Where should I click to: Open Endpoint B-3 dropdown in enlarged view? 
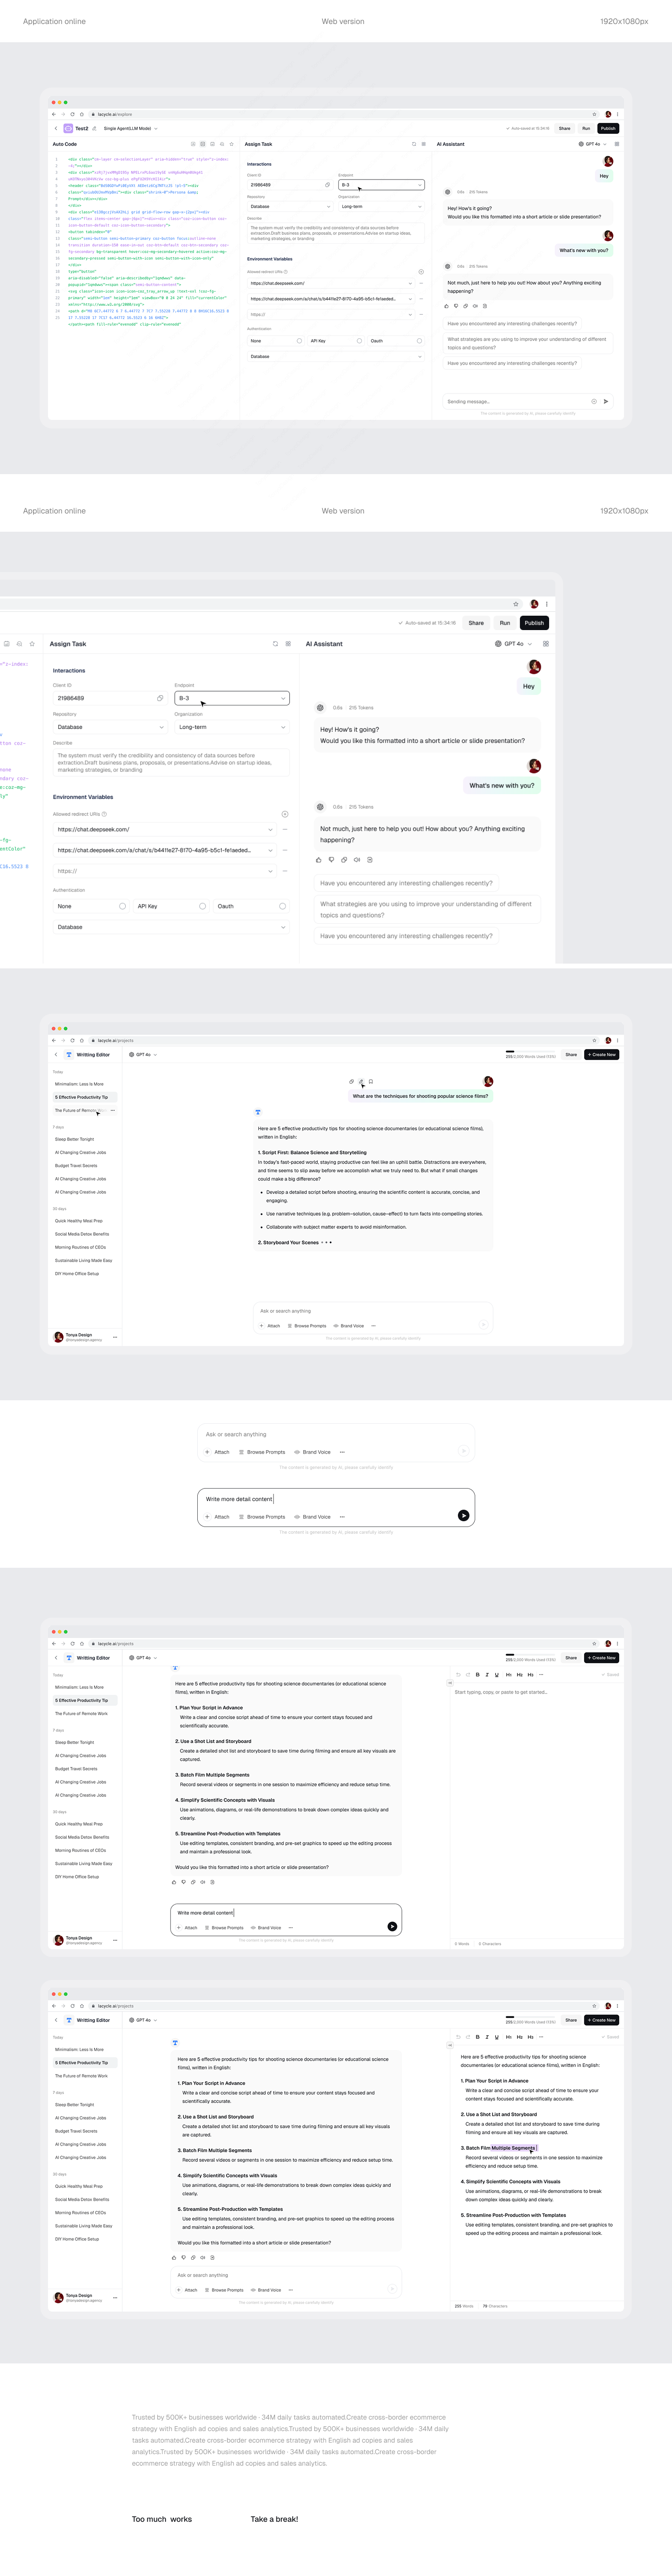coord(232,698)
